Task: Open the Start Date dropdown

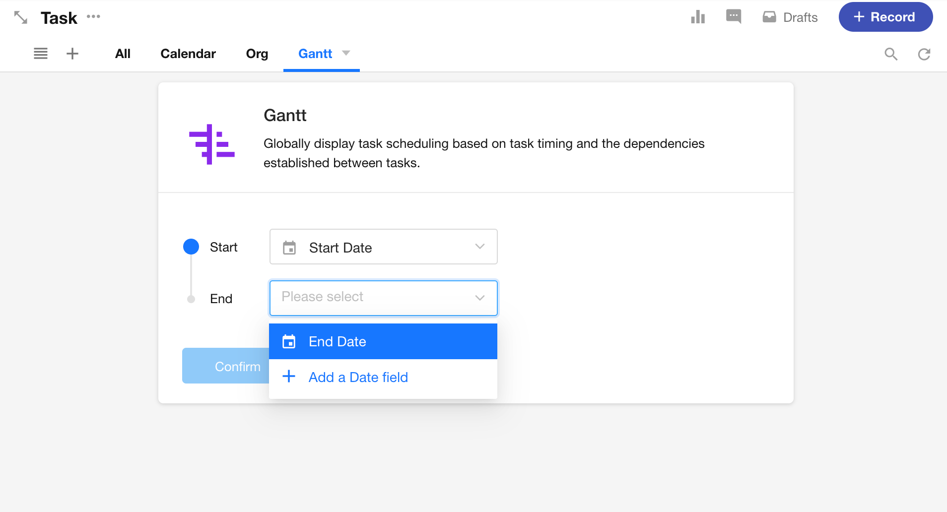Action: click(x=383, y=247)
